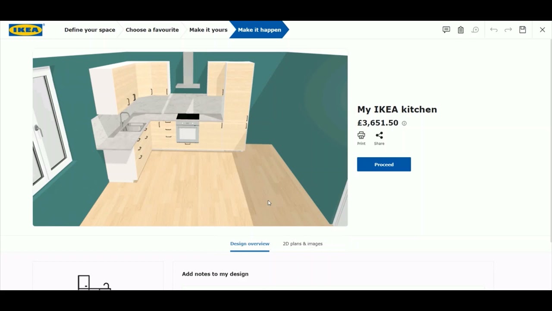Open Print for the kitchen design
Viewport: 552px width, 311px height.
[361, 137]
